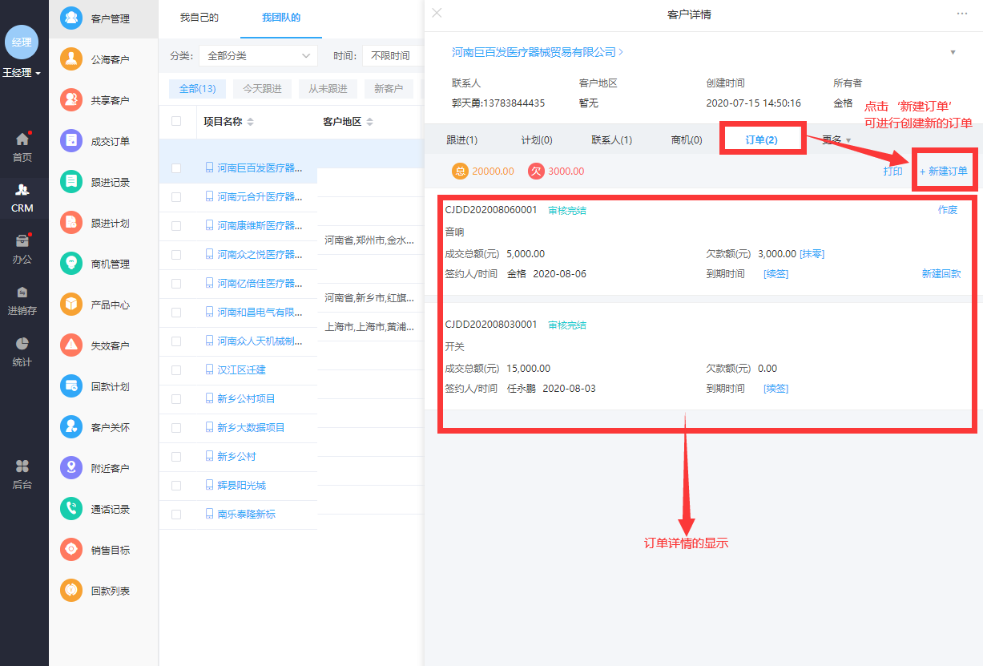Image resolution: width=983 pixels, height=666 pixels.
Task: Open the 全部分类 category dropdown
Action: [258, 56]
